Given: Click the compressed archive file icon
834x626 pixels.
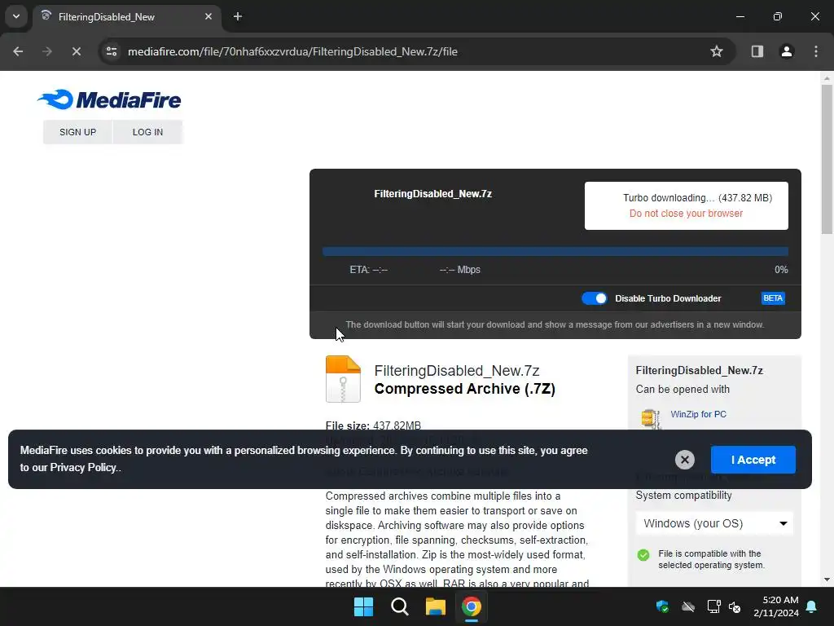Looking at the screenshot, I should [x=343, y=379].
